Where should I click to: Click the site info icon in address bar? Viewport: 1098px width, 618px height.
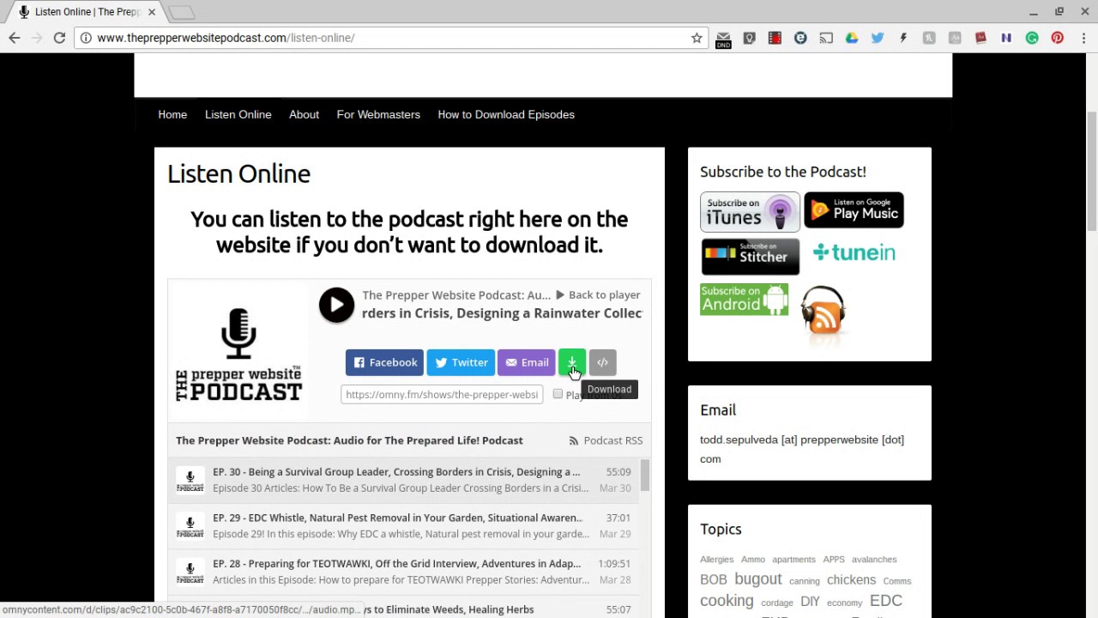pyautogui.click(x=85, y=38)
